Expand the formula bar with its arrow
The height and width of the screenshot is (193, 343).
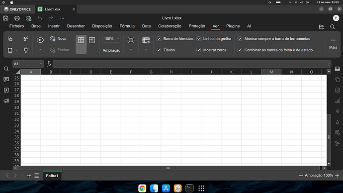329,64
